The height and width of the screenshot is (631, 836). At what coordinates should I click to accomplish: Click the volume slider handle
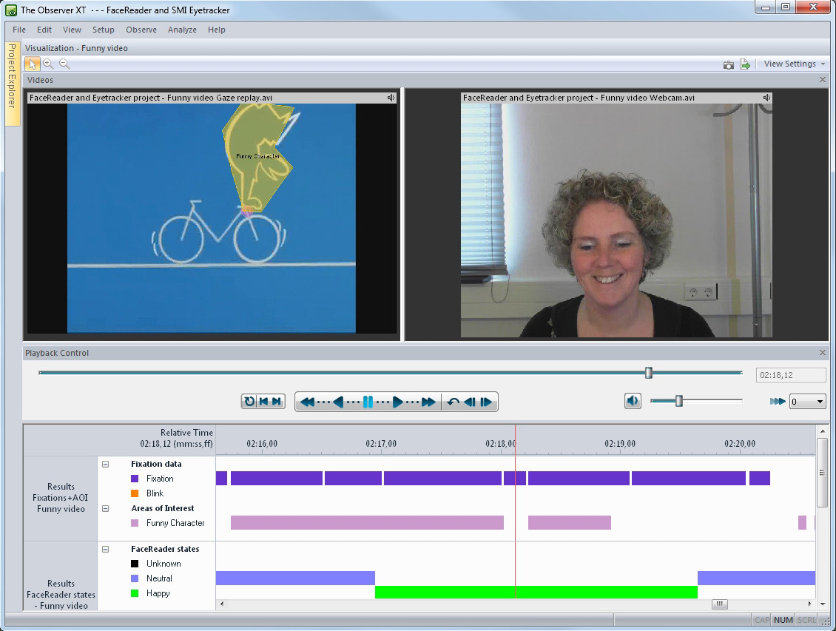pos(678,401)
